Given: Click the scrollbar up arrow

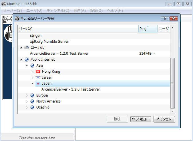Looking at the screenshot, I should click(173, 28).
